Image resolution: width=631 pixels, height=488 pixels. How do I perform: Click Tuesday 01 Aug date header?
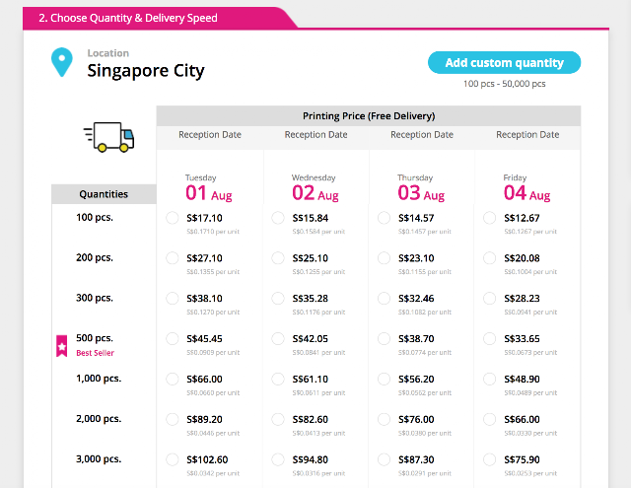208,188
